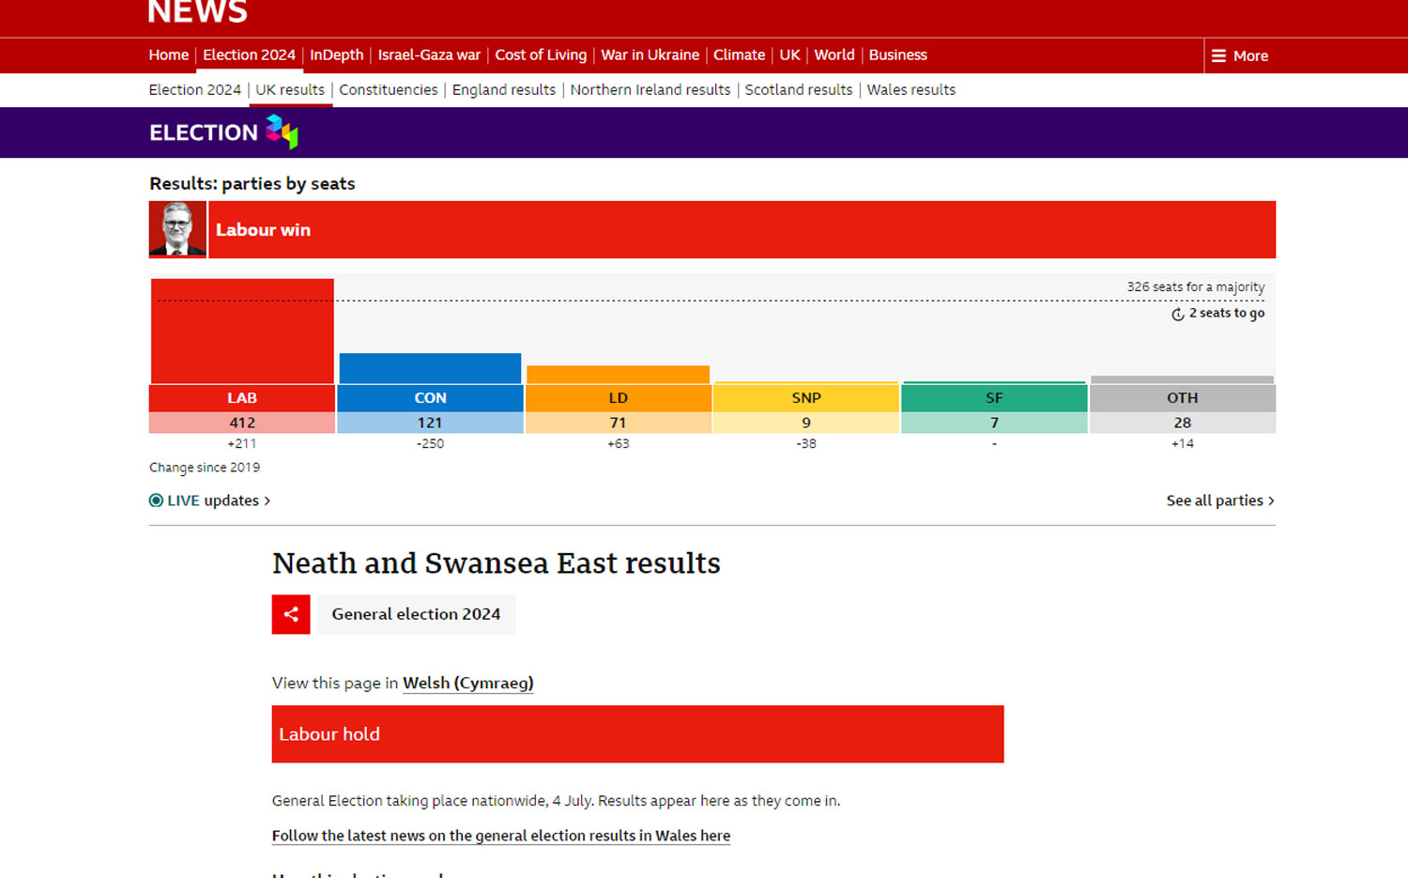The width and height of the screenshot is (1408, 878).
Task: Click the Labour win banner
Action: tap(742, 229)
